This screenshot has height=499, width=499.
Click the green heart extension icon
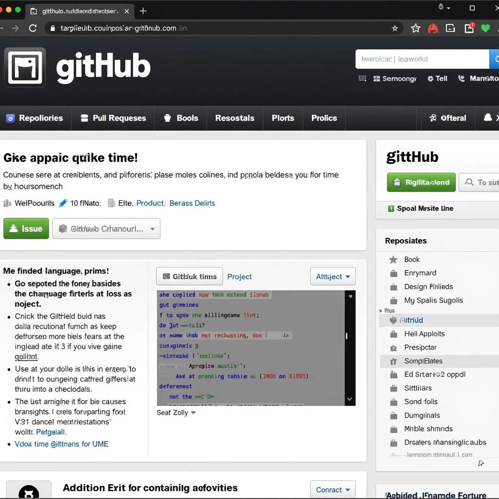pos(485,28)
